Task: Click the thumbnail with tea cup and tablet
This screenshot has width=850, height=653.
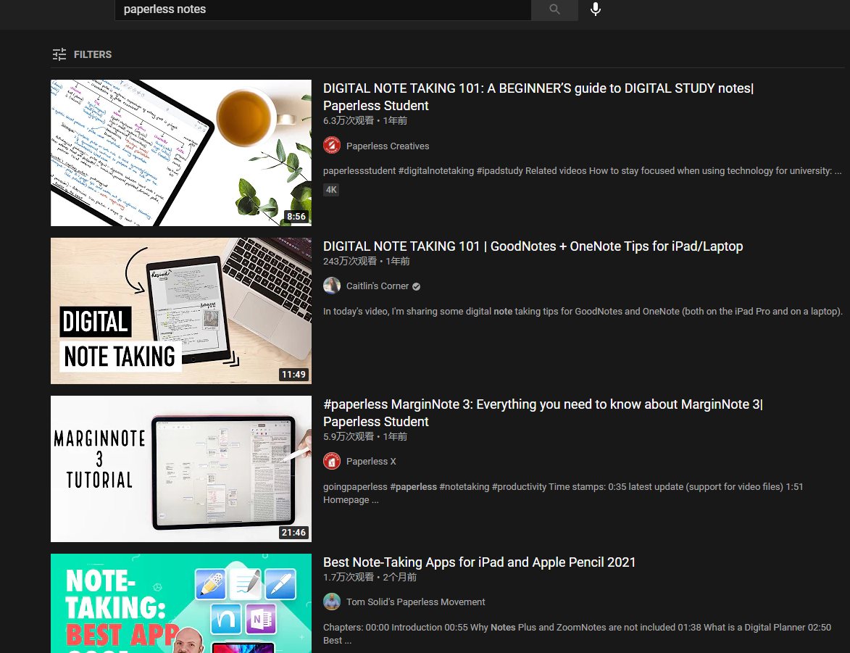Action: pyautogui.click(x=181, y=153)
